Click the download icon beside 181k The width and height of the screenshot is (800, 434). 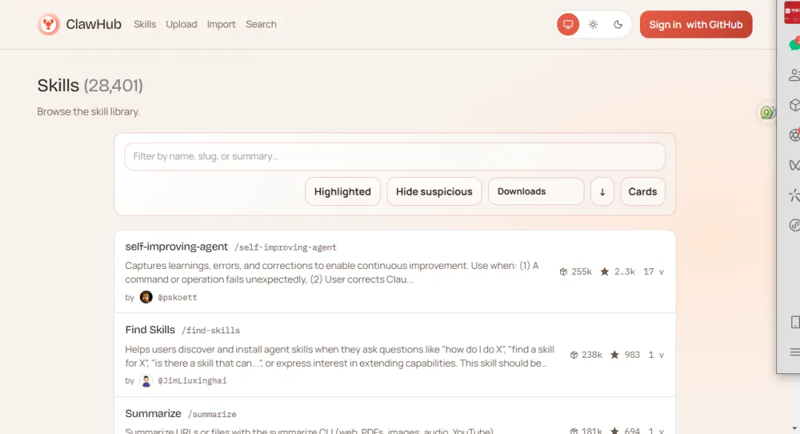click(x=574, y=432)
